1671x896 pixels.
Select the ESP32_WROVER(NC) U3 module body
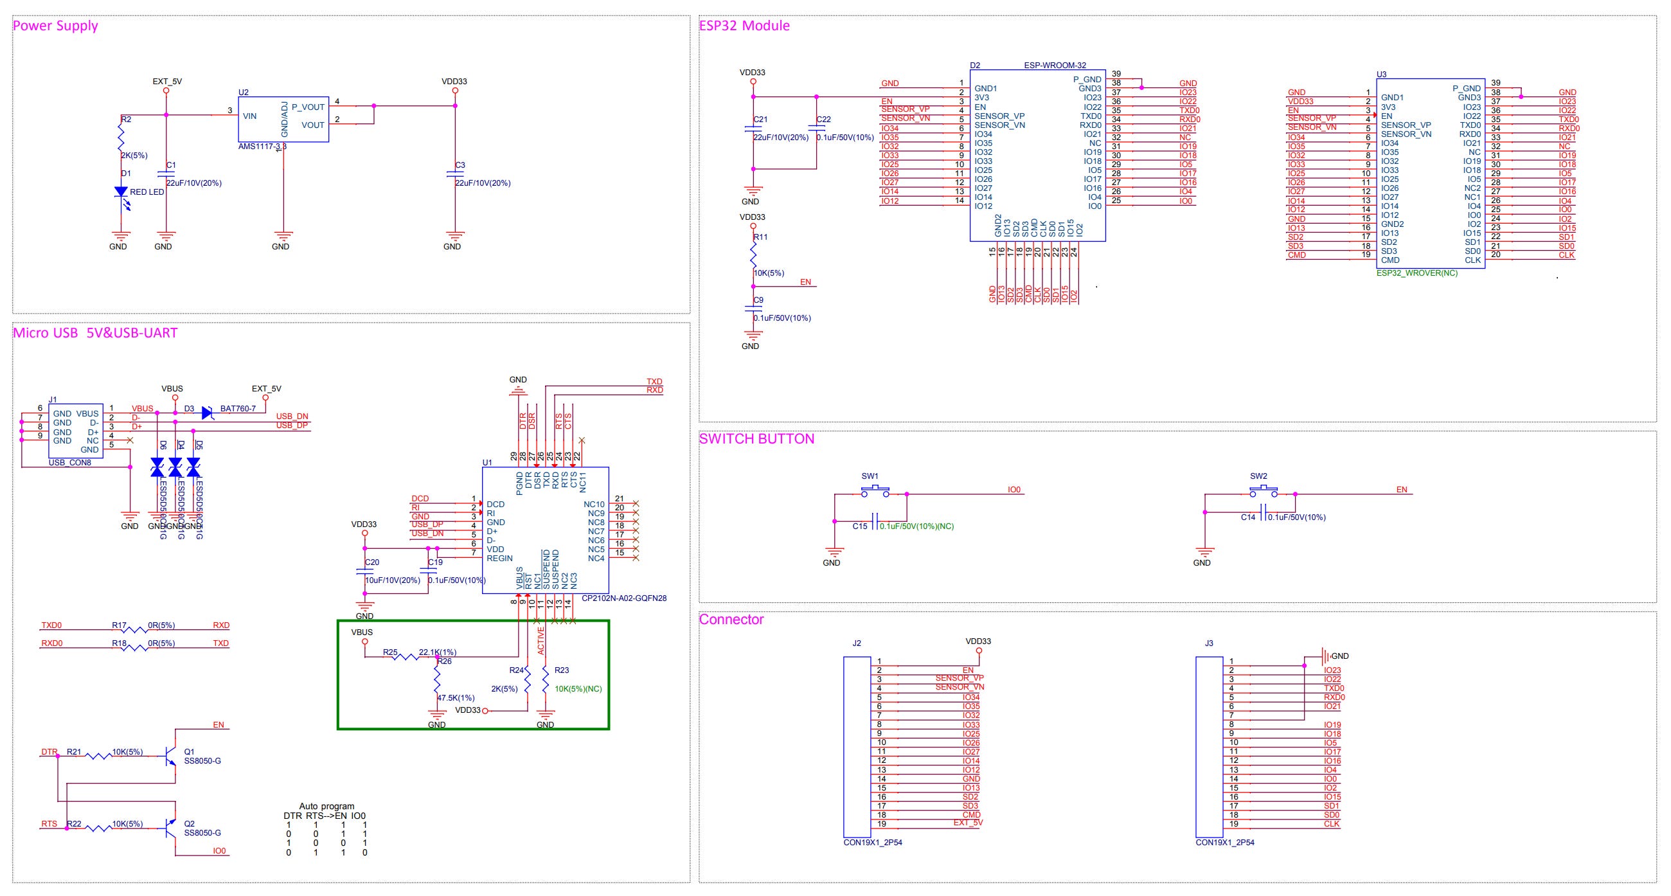(x=1430, y=174)
